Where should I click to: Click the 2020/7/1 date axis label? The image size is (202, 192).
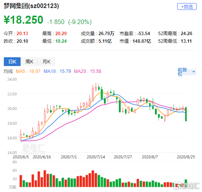(x=69, y=157)
